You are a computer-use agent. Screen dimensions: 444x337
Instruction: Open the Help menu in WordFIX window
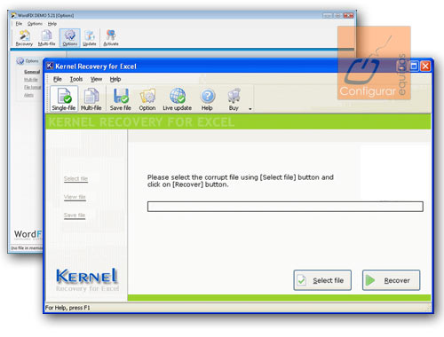coord(52,24)
